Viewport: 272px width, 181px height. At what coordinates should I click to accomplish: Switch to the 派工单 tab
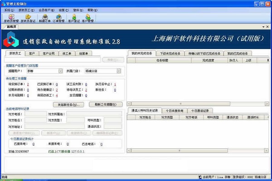(67, 54)
